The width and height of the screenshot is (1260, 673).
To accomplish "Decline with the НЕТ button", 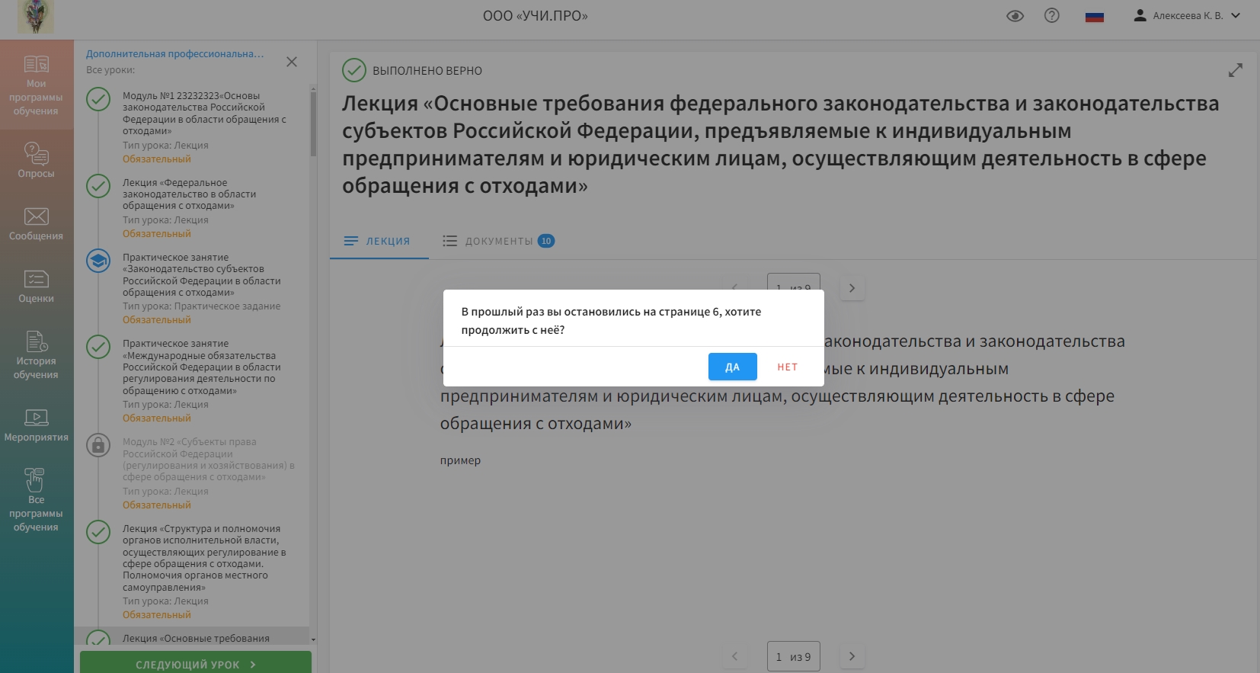I will coord(788,367).
